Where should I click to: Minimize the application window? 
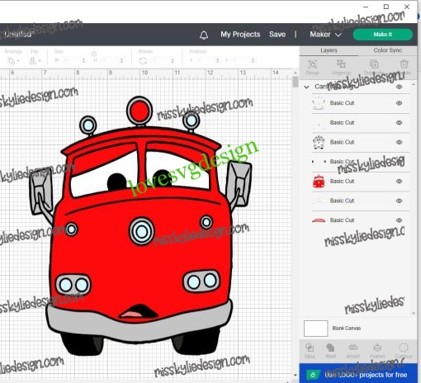[366, 7]
